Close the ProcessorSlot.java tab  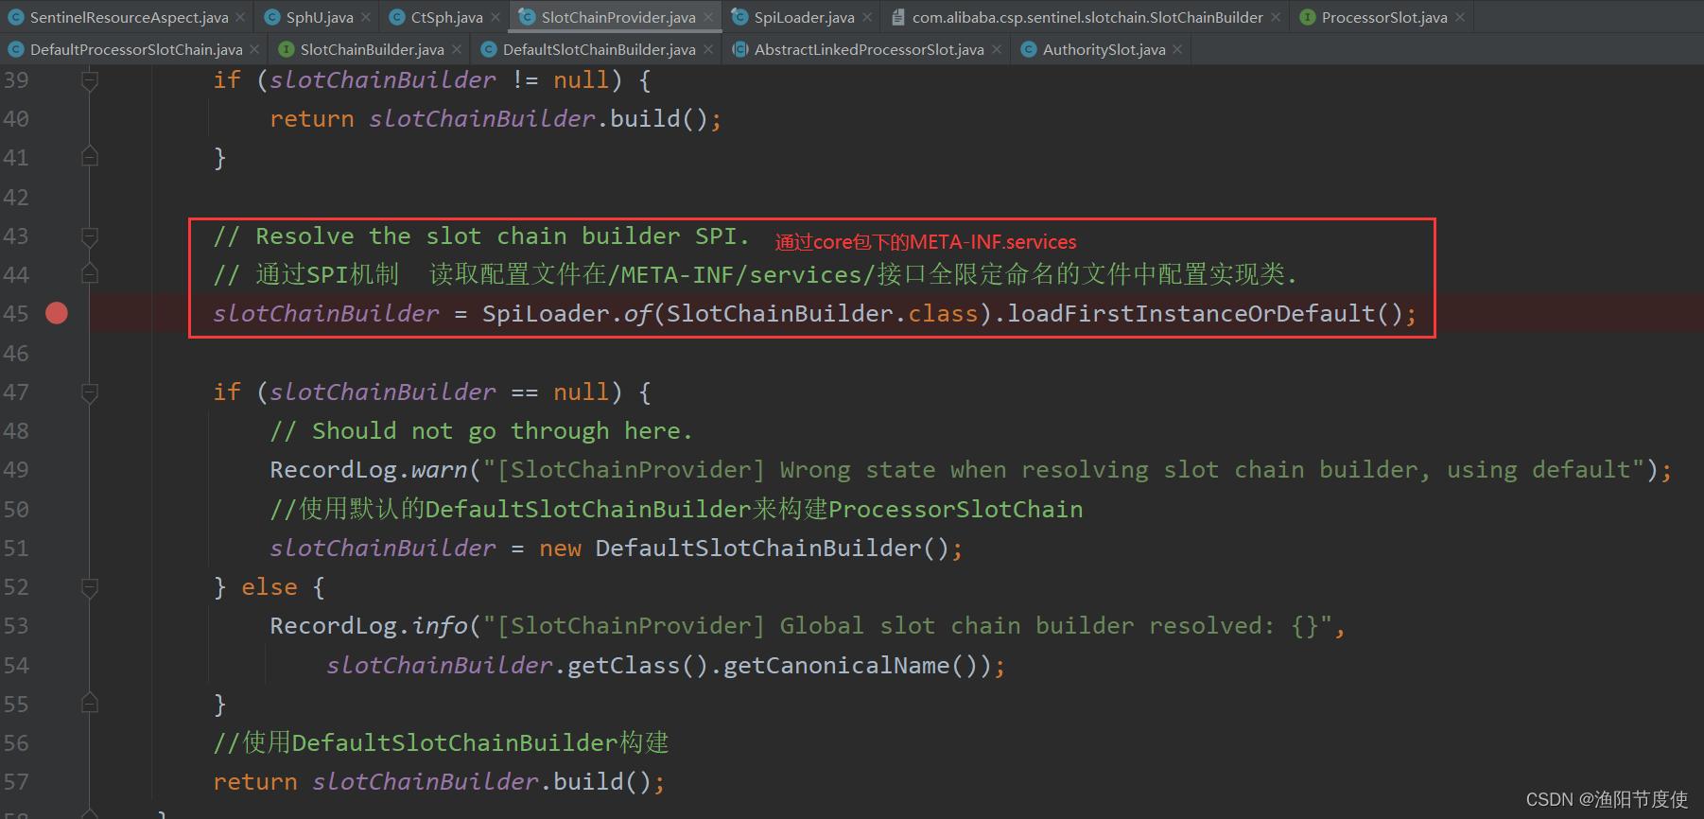tap(1460, 17)
